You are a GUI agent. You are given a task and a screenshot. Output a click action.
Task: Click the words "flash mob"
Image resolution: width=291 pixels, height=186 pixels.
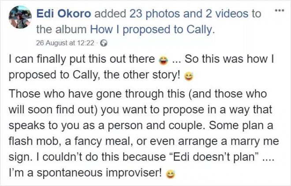point(30,142)
